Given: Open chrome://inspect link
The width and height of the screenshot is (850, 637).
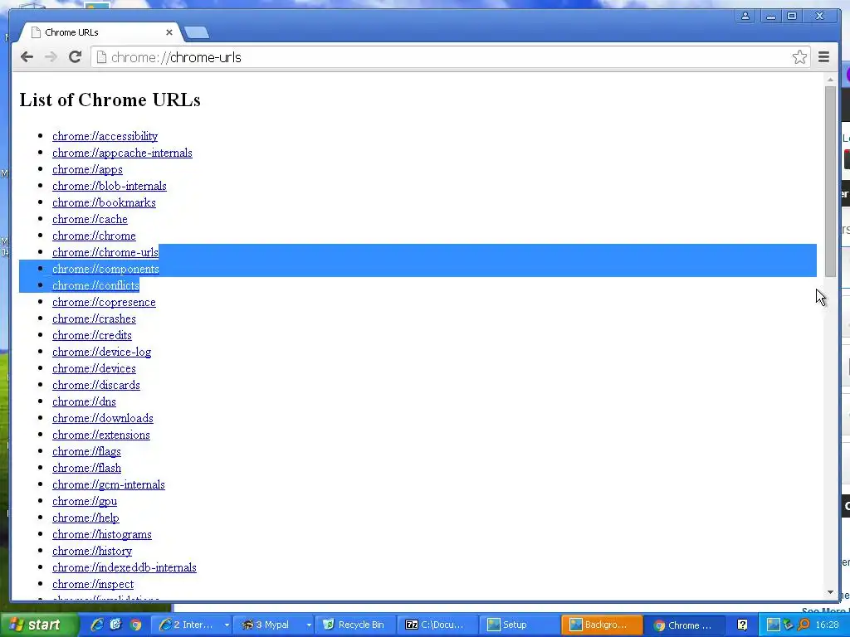Looking at the screenshot, I should (x=93, y=585).
